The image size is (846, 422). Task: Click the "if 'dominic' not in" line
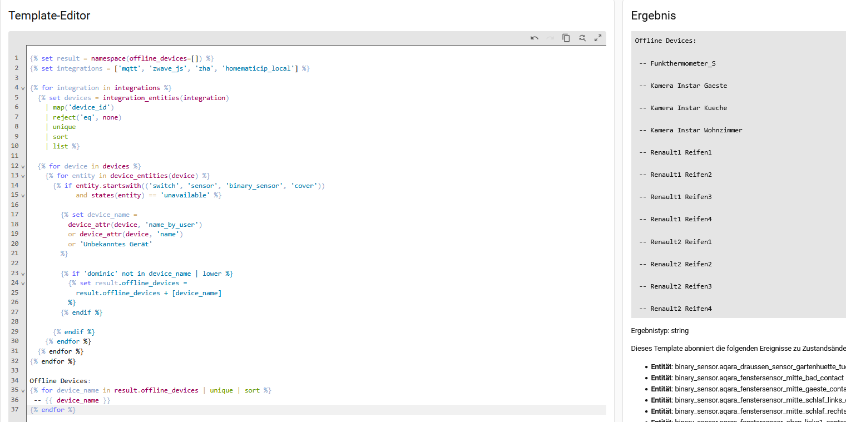[147, 274]
